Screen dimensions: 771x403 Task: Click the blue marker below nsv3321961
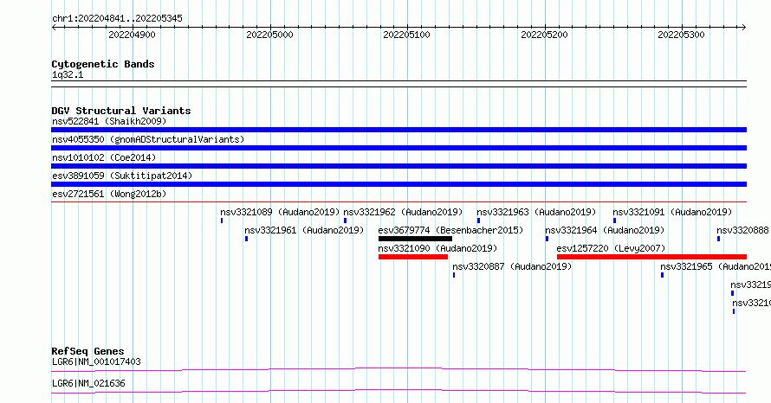point(246,239)
